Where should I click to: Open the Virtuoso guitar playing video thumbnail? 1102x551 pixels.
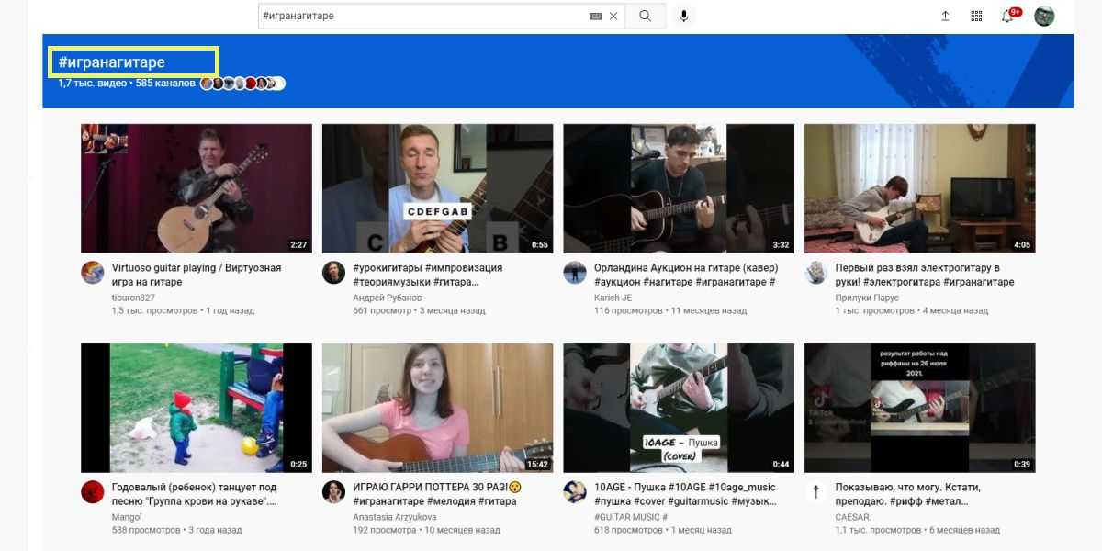(x=197, y=188)
